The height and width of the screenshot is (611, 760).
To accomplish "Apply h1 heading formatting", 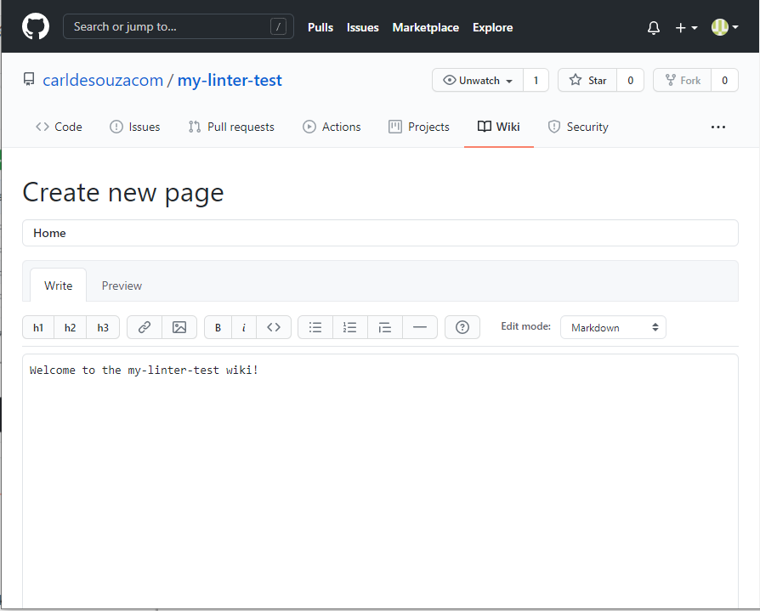I will (x=37, y=327).
